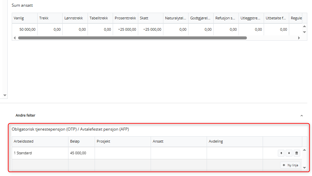312x176 pixels.
Task: Click the Ansatt column header
Action: (x=179, y=142)
